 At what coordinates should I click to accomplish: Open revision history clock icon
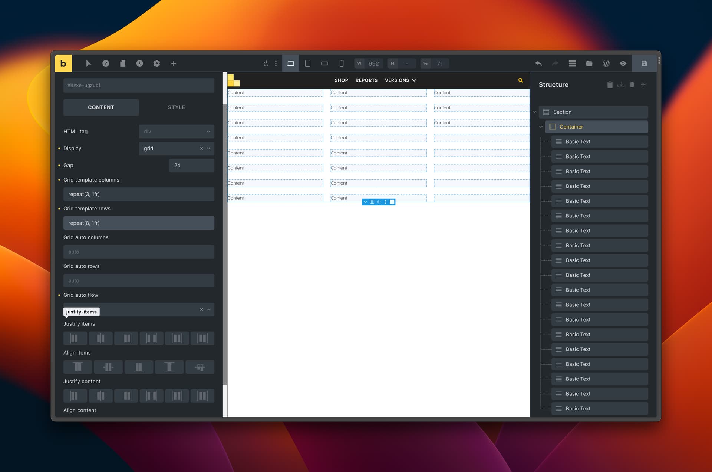coord(139,63)
